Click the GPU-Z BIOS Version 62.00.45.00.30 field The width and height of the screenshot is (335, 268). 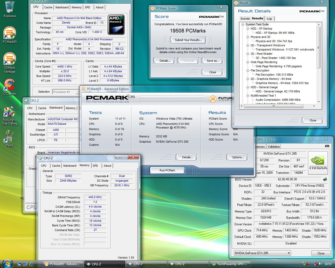pyautogui.click(x=287, y=179)
